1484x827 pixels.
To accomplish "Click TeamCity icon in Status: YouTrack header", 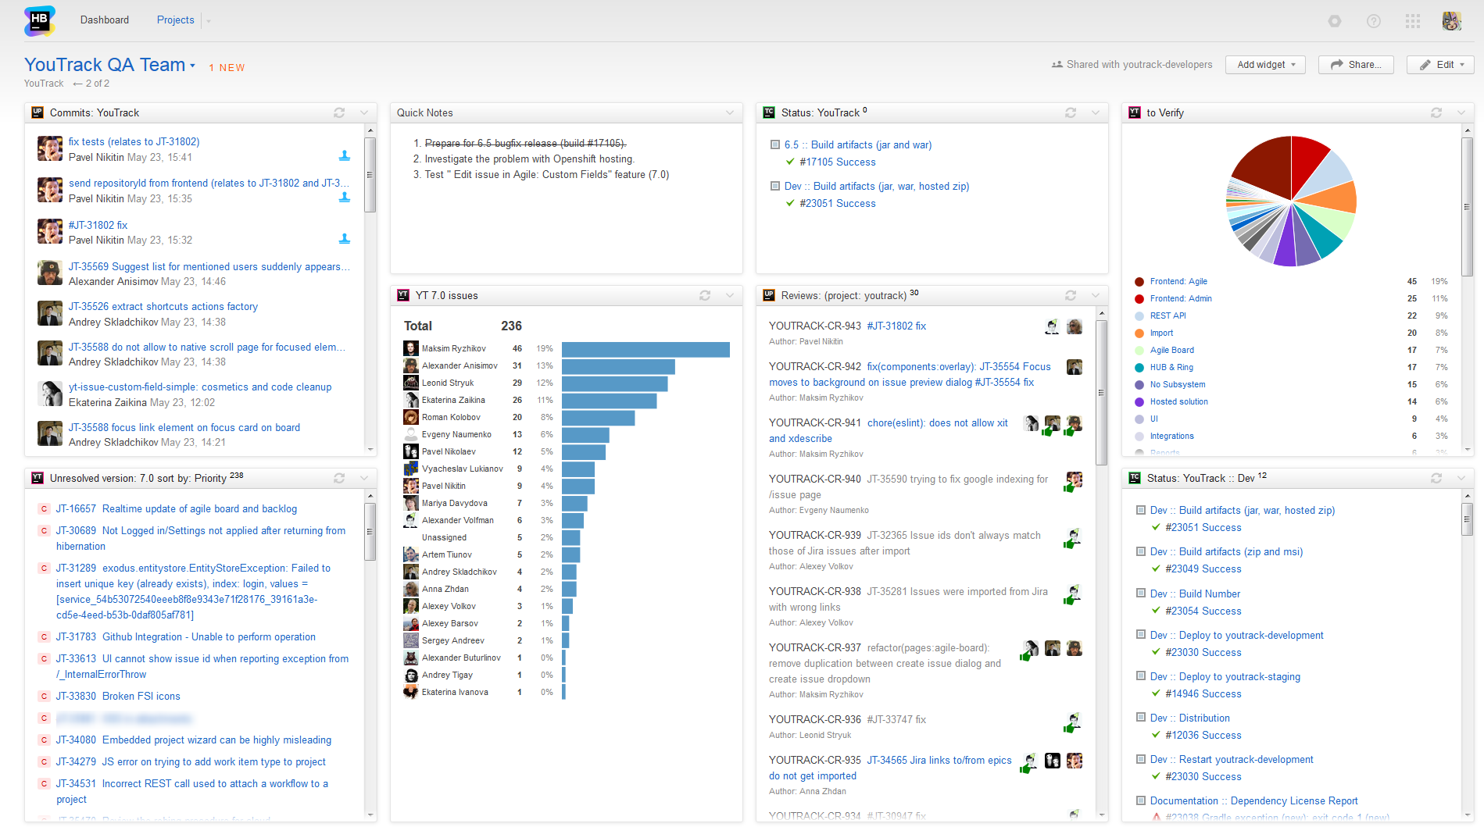I will point(769,112).
